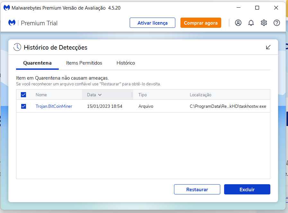Viewport: 288px width, 213px height.
Task: Click the Restaurar button
Action: click(197, 189)
